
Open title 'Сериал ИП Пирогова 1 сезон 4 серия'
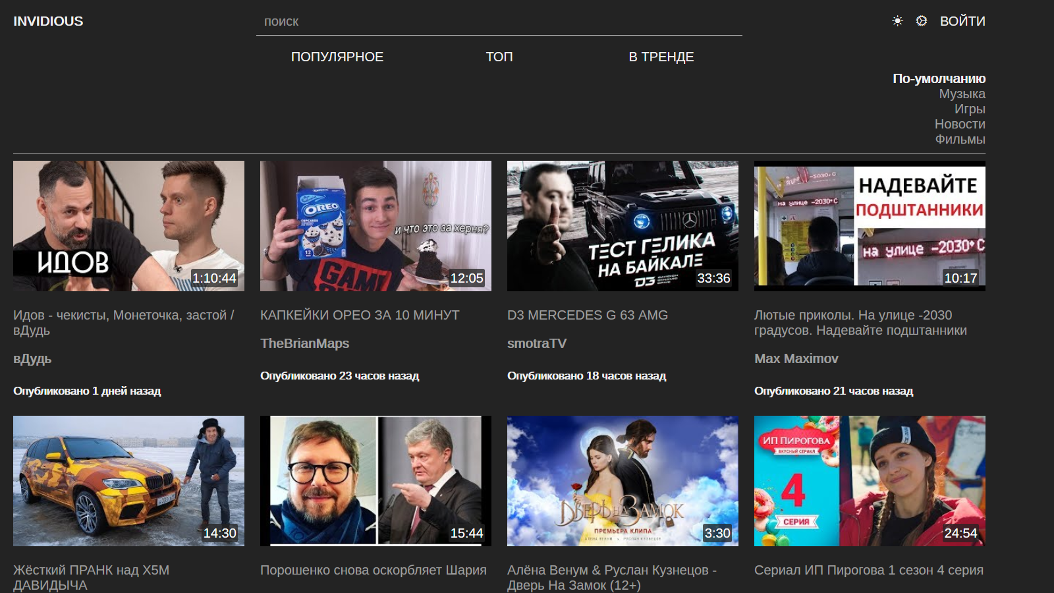869,570
